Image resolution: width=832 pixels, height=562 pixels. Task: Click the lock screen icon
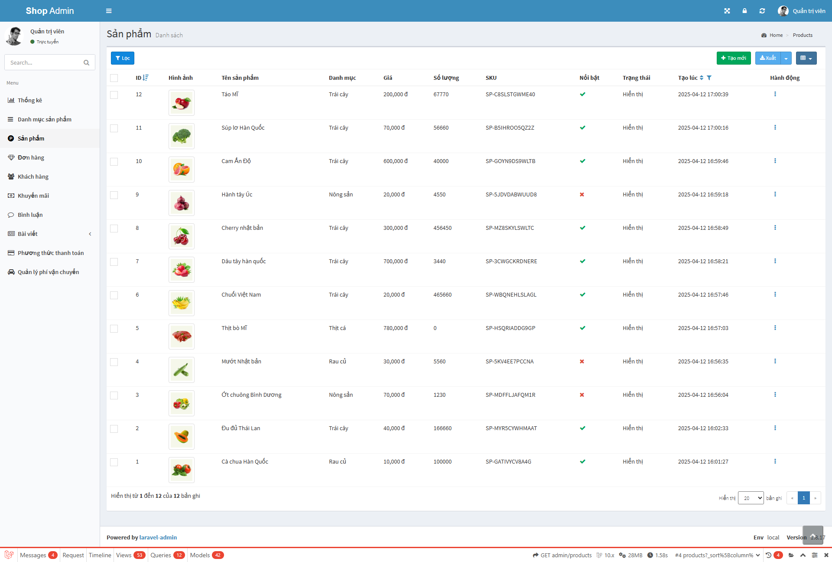tap(744, 11)
